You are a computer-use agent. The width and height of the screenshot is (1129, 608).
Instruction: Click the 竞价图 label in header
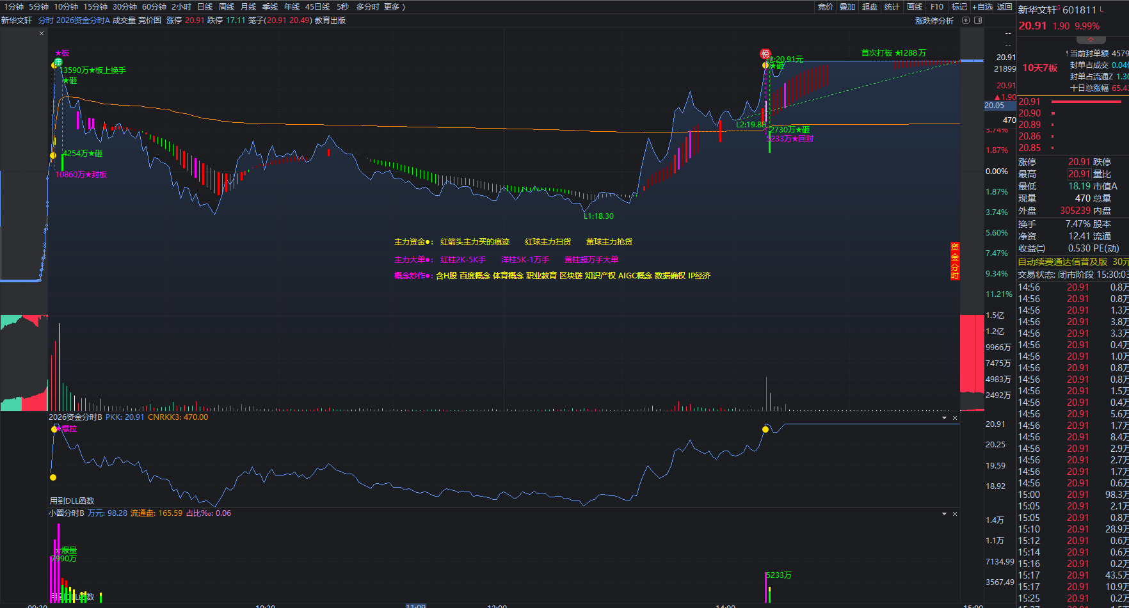coord(150,20)
